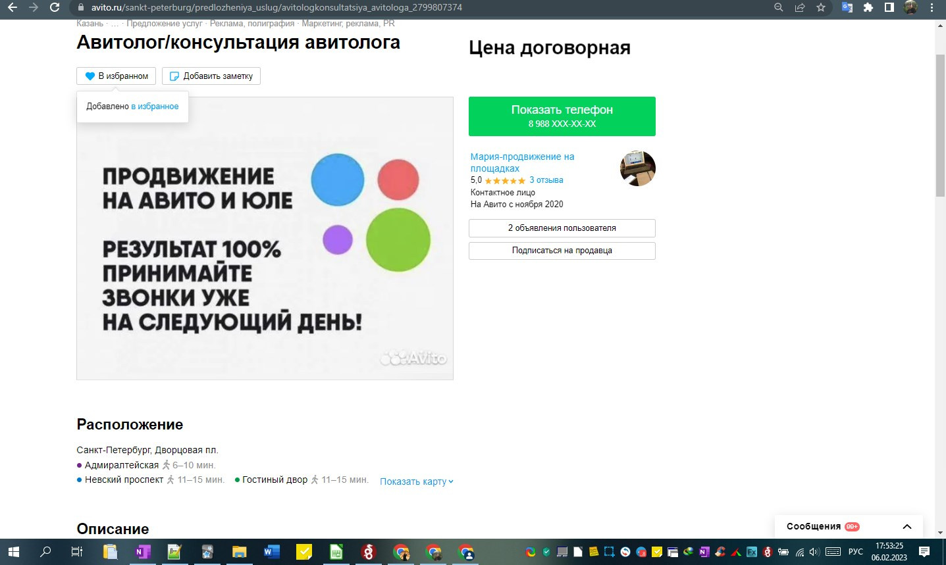The image size is (946, 565).
Task: Add a note with «Добавить заметку»
Action: [x=211, y=76]
